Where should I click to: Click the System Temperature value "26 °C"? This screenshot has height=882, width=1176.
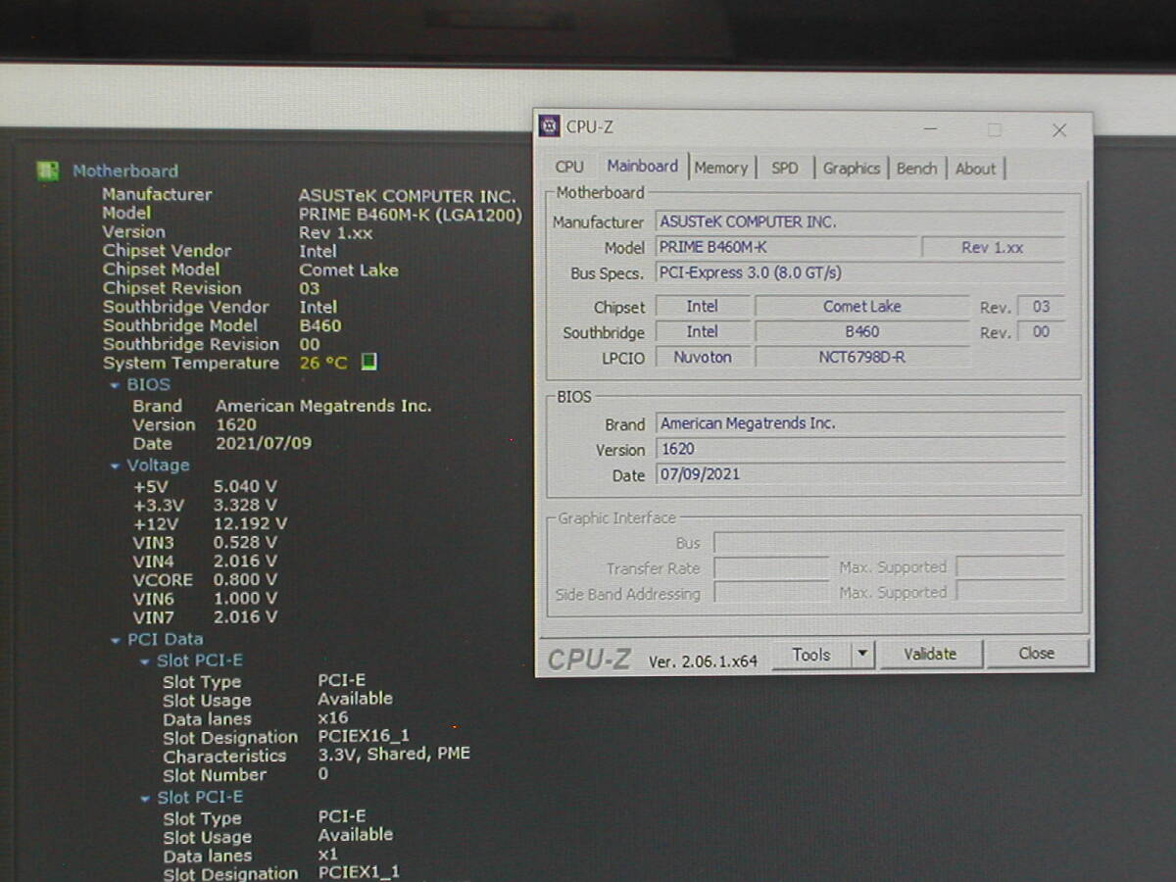[323, 364]
